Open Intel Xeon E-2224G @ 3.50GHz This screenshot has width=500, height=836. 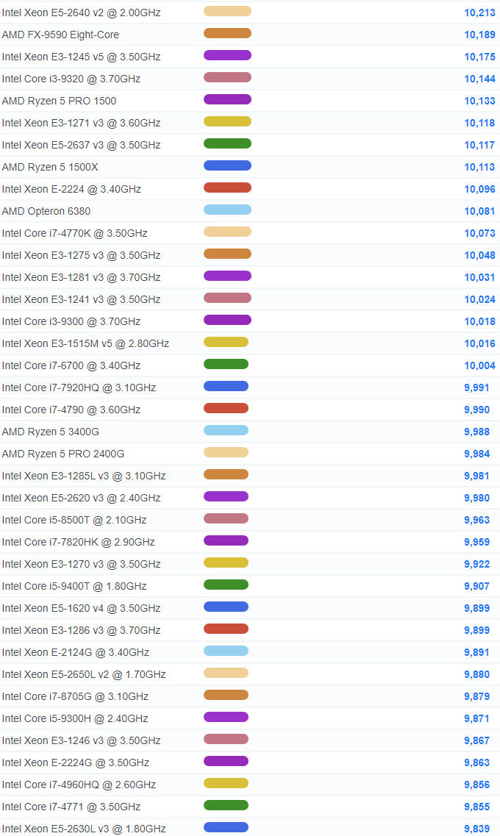tap(75, 763)
